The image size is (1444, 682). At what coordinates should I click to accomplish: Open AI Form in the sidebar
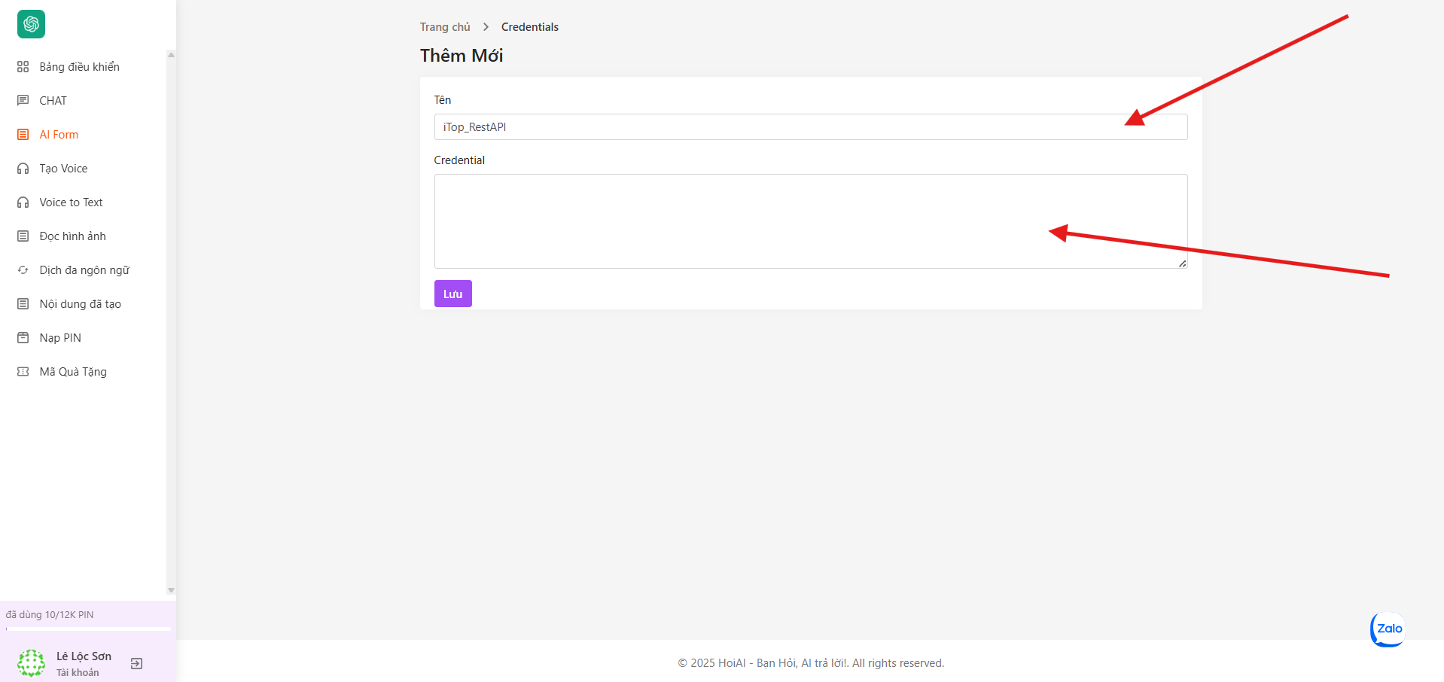(59, 135)
